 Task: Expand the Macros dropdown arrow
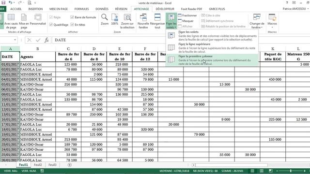pos(272,27)
